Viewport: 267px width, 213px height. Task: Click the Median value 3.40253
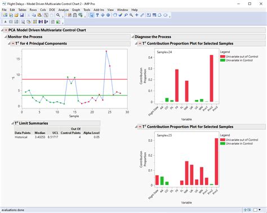(x=40, y=137)
